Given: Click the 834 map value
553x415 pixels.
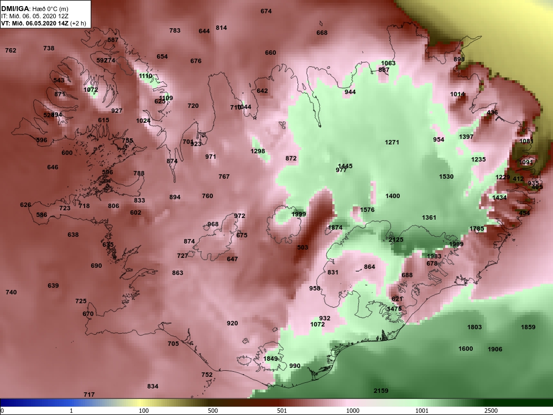Looking at the screenshot, I should [x=153, y=386].
